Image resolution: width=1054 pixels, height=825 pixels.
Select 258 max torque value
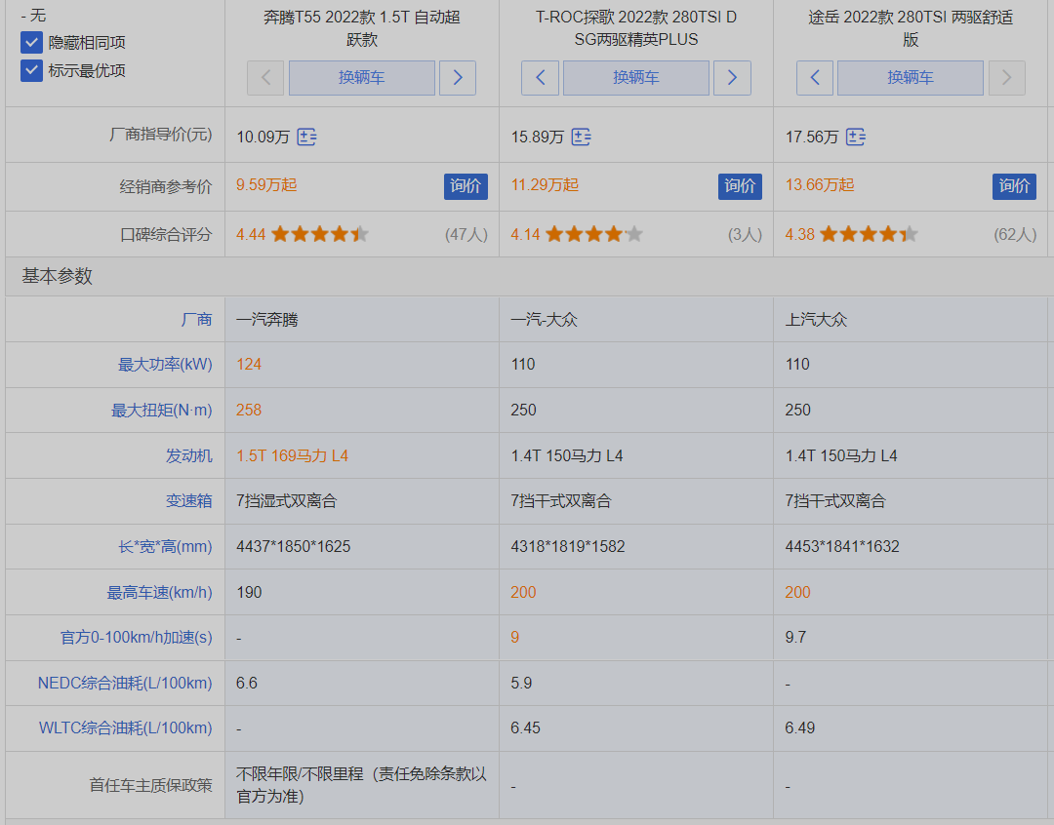(249, 410)
